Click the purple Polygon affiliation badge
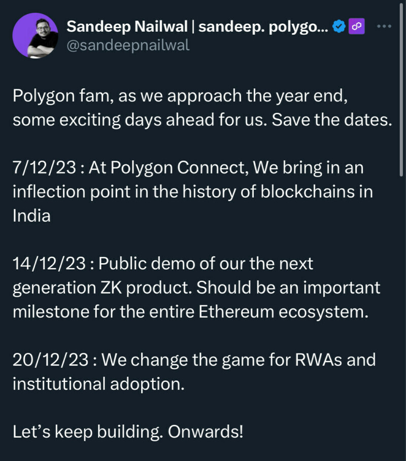This screenshot has height=461, width=406. pos(356,26)
